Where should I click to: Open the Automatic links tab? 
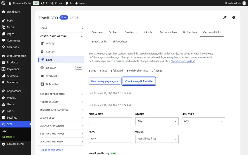[x=168, y=32]
